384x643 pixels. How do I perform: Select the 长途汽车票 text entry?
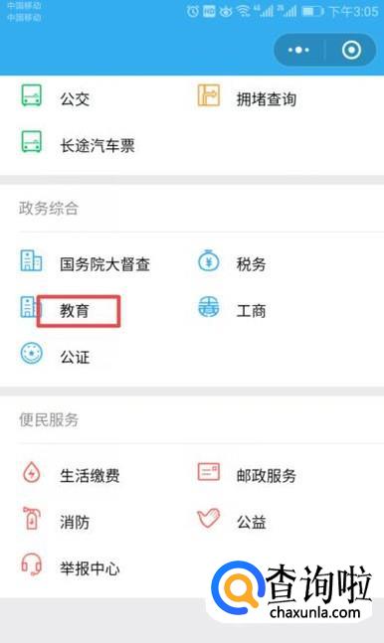coord(97,145)
